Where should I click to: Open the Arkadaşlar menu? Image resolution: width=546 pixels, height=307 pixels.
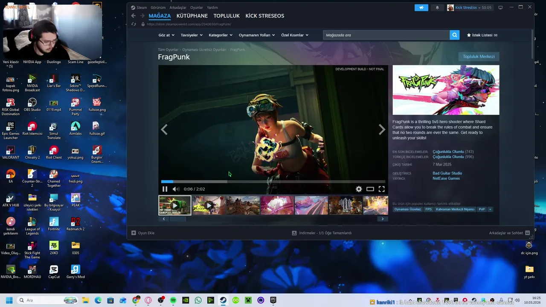click(178, 7)
